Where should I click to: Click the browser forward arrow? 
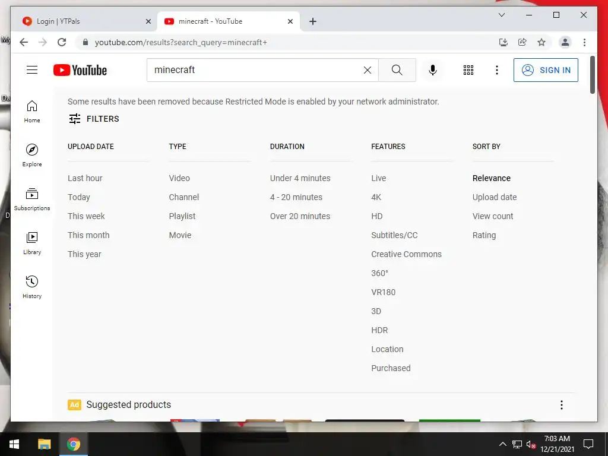43,42
